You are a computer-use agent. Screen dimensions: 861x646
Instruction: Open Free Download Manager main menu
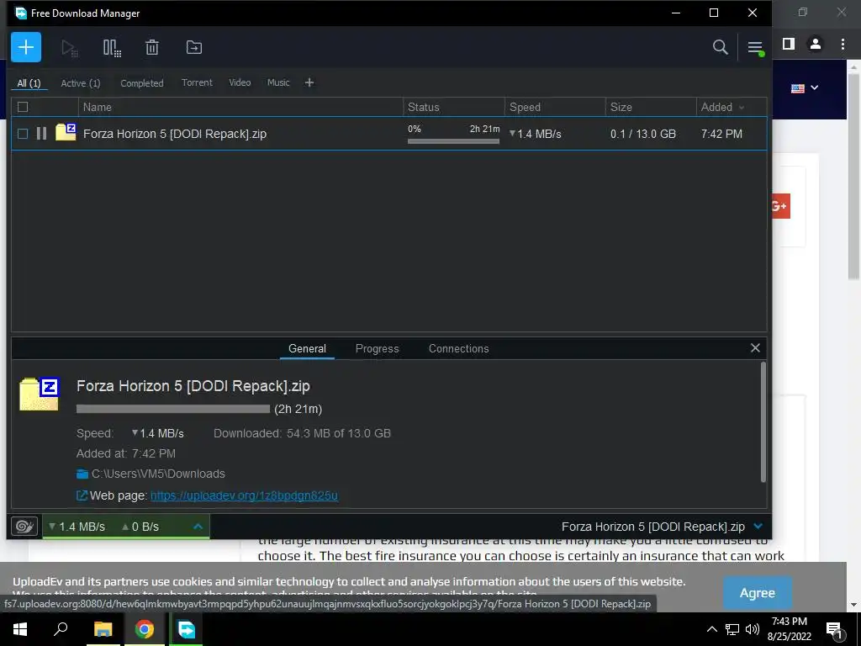(756, 48)
